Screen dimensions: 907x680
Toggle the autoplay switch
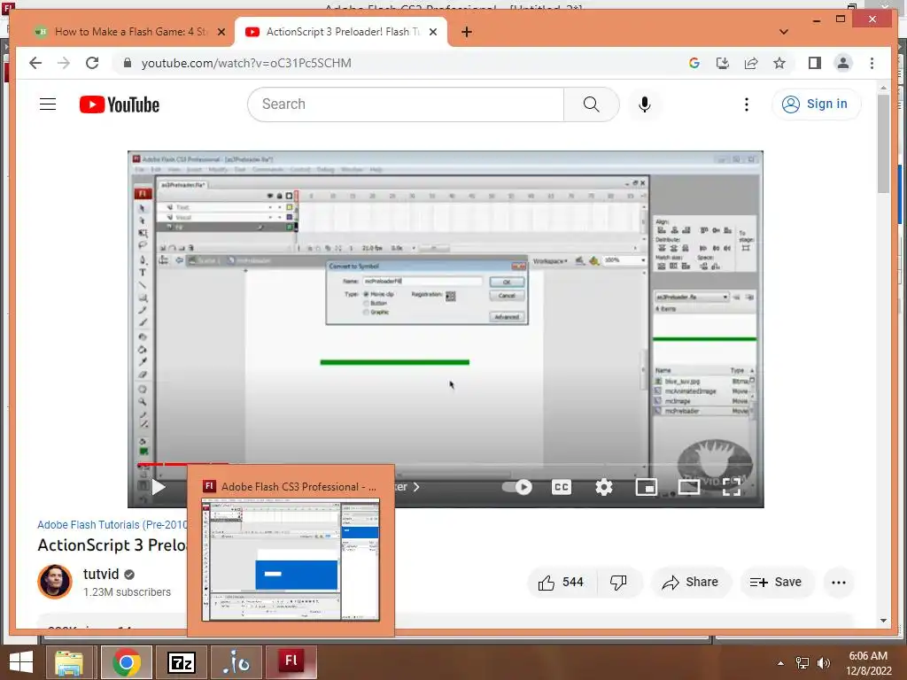coord(517,487)
